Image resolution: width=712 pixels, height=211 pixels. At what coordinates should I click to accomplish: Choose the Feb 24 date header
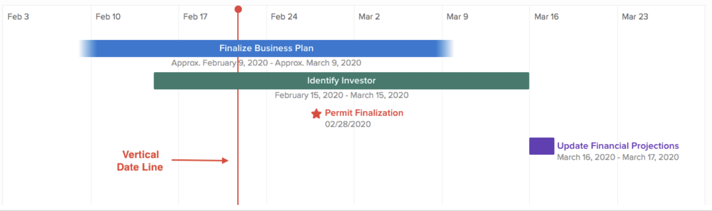click(x=284, y=17)
